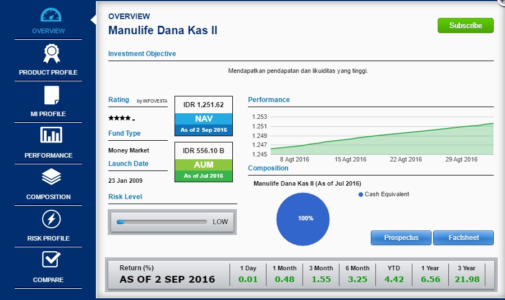This screenshot has width=505, height=300.
Task: Click the 1 Month return value 0.48
Action: [284, 279]
